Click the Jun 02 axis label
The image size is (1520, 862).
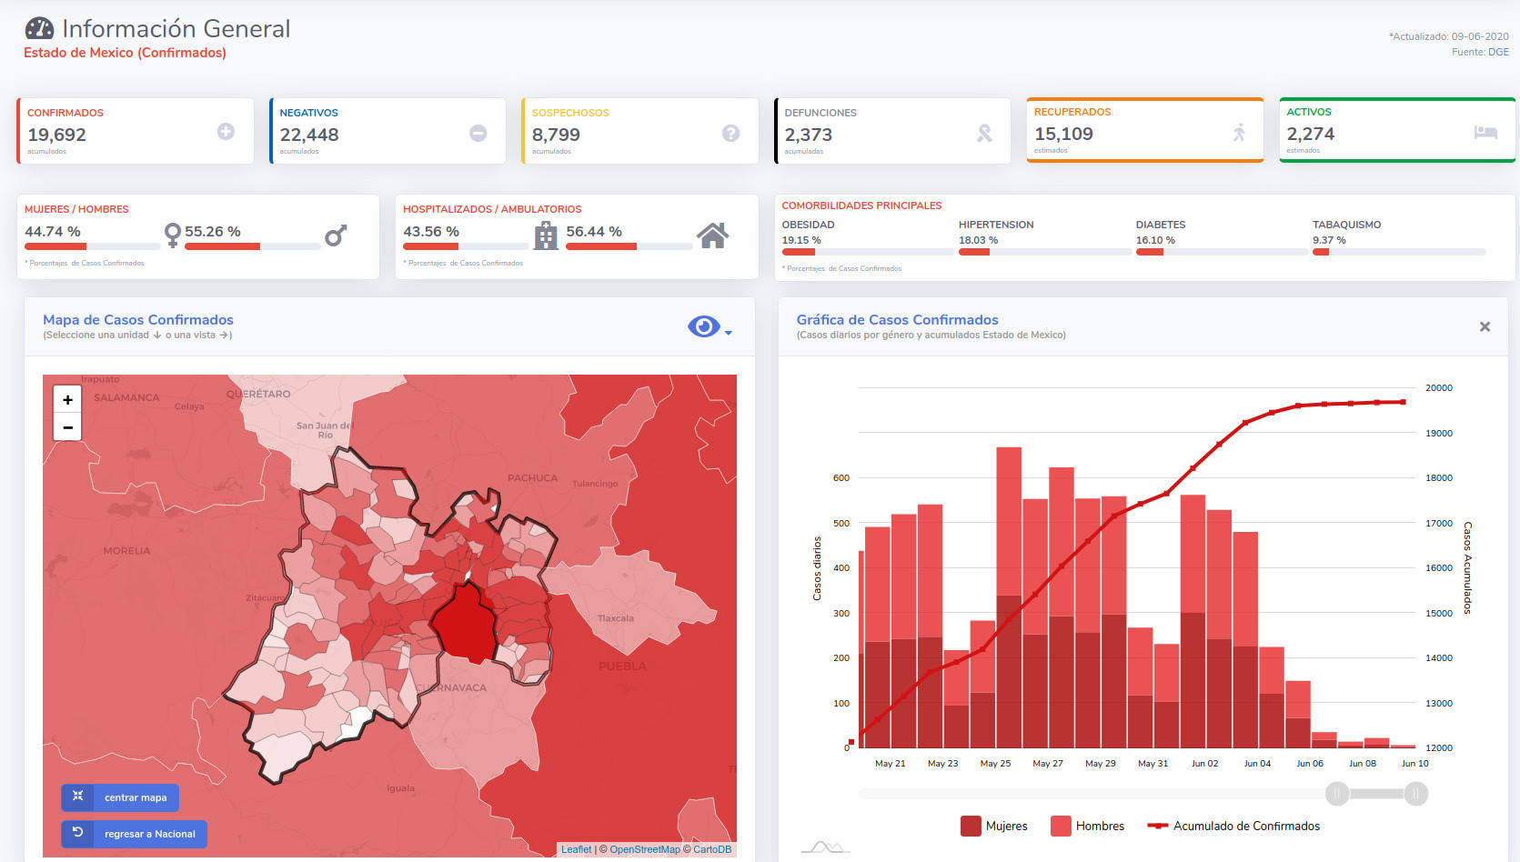click(x=1205, y=764)
